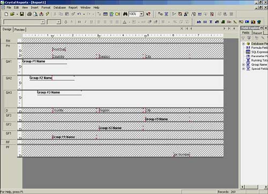Click the Export icon
268x194 pixels.
(x=41, y=14)
